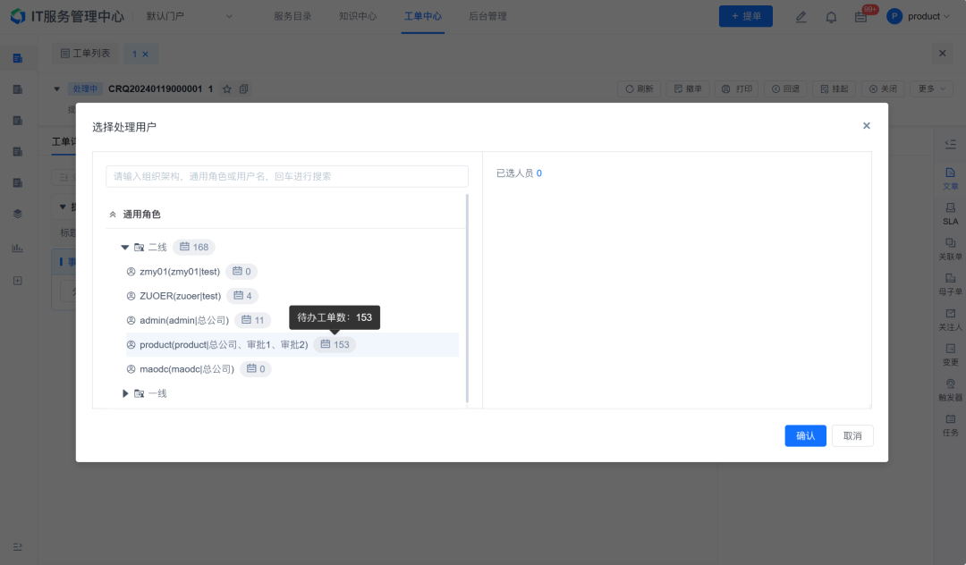Cancel the dialog with 取消 button

coord(852,435)
